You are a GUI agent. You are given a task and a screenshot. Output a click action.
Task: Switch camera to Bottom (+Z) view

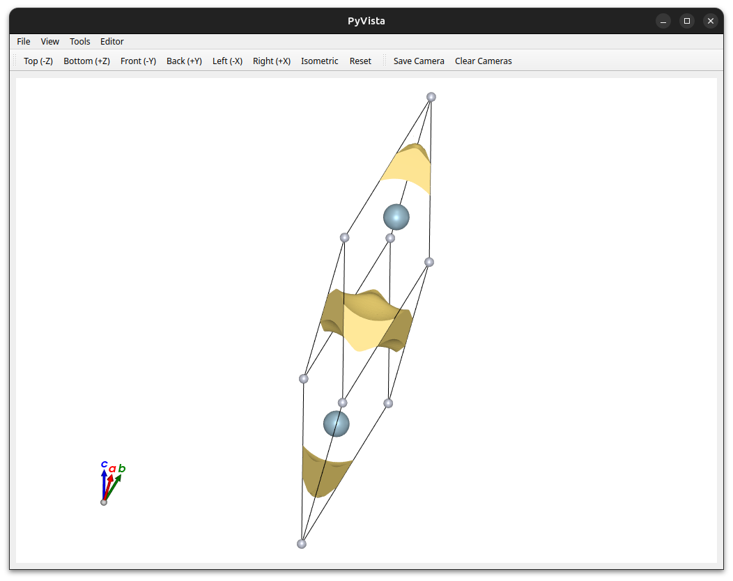(86, 61)
